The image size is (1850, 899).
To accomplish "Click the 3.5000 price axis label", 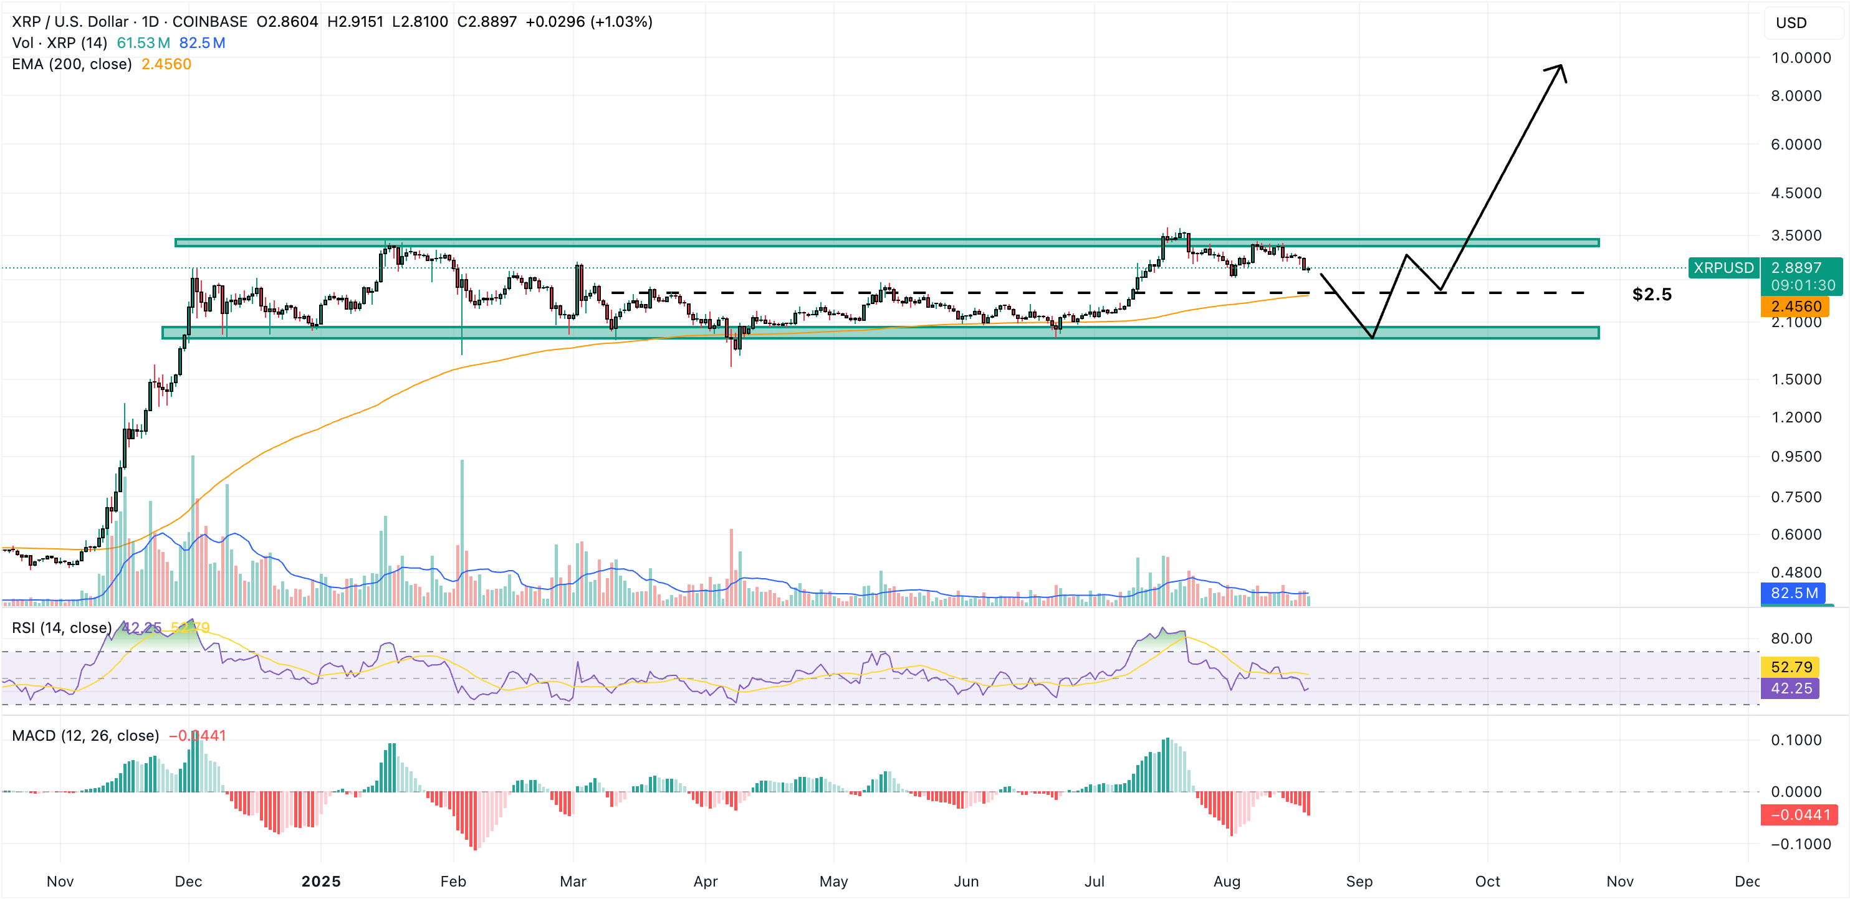I will (1796, 235).
